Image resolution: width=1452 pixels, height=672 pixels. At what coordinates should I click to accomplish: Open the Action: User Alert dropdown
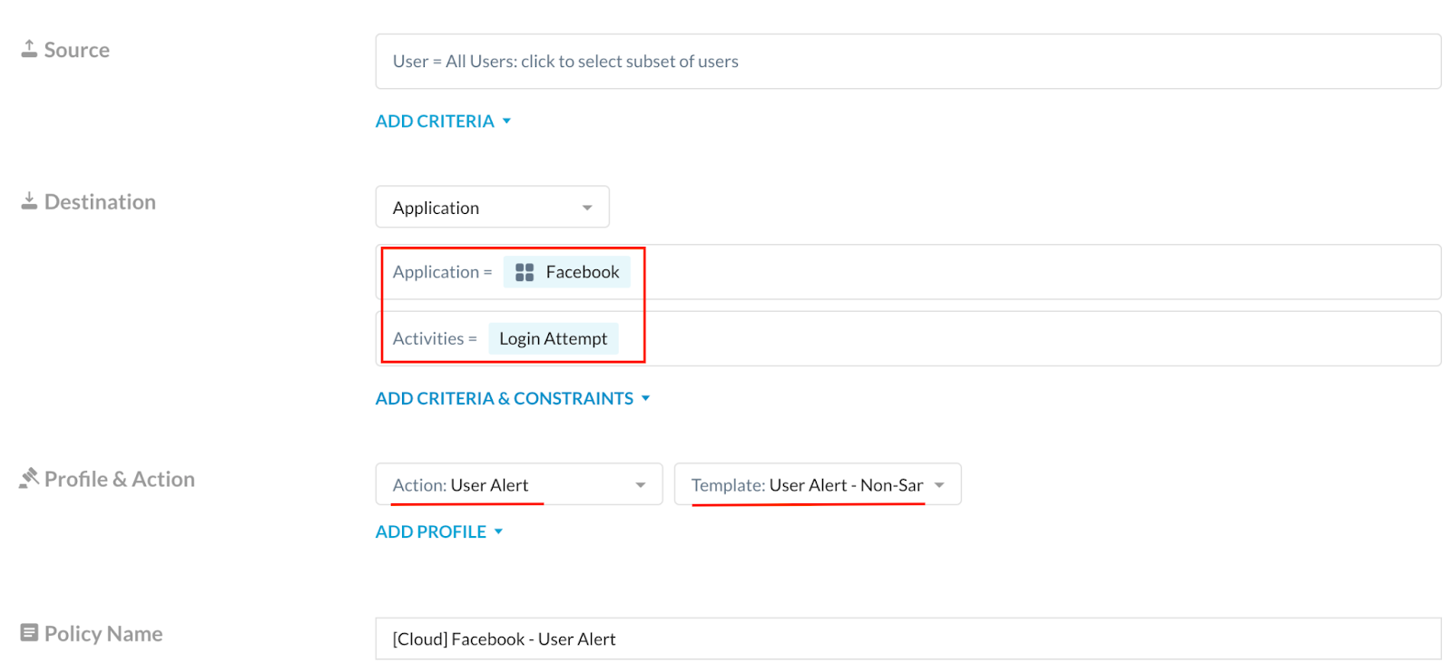click(x=519, y=485)
